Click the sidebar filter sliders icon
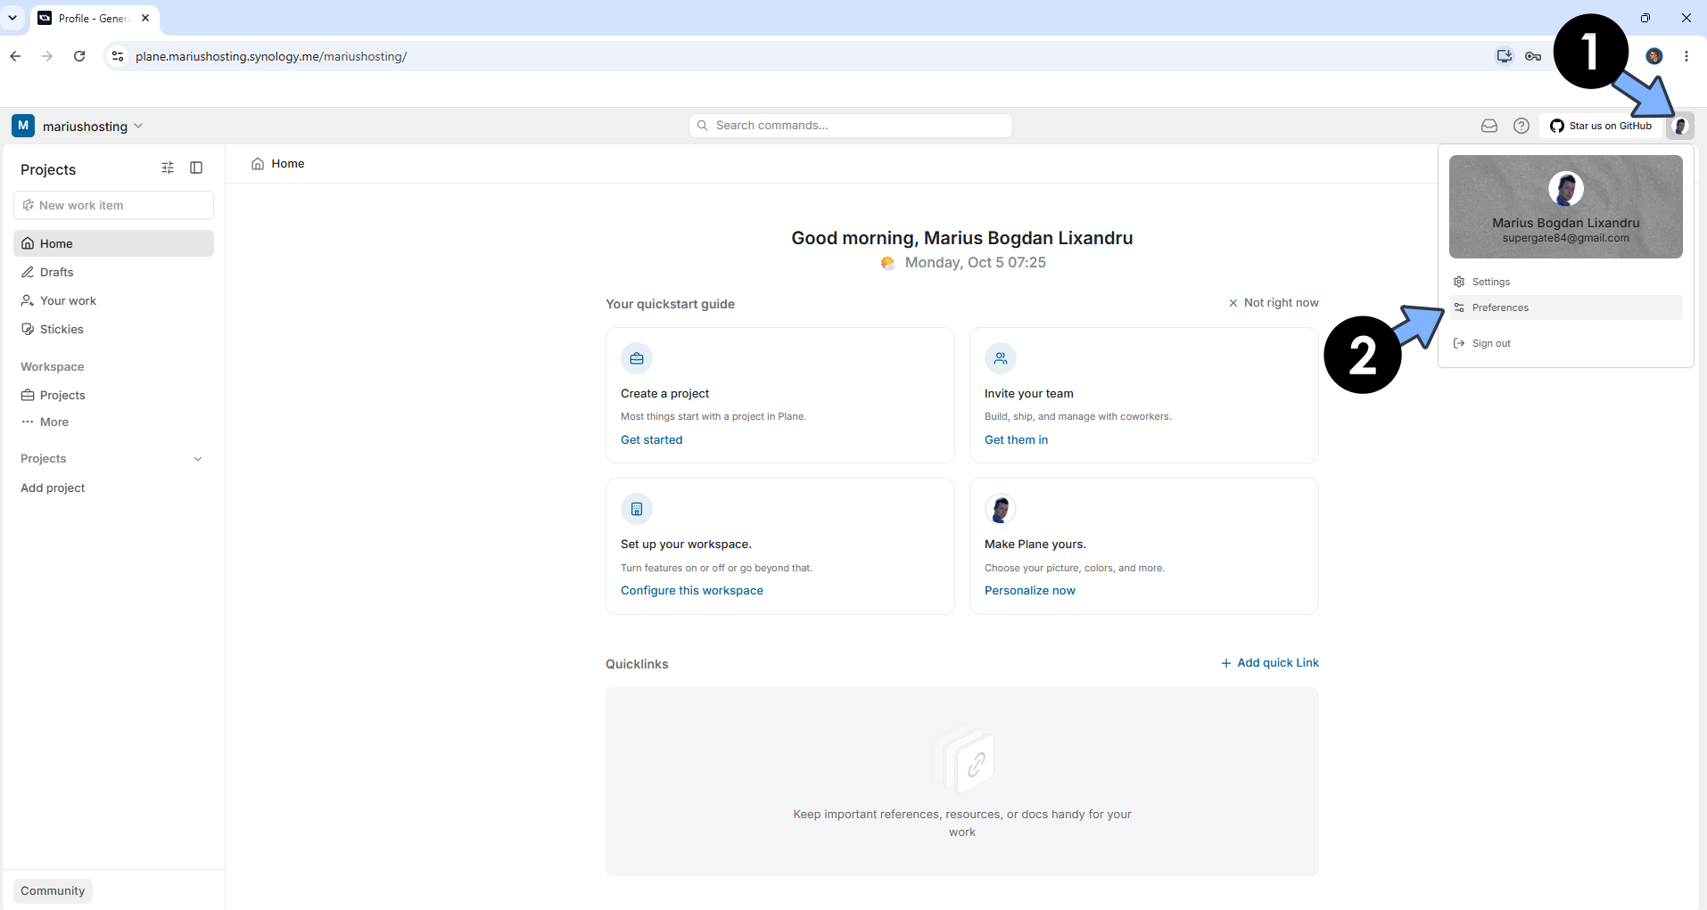Viewport: 1707px width, 910px height. pyautogui.click(x=168, y=168)
